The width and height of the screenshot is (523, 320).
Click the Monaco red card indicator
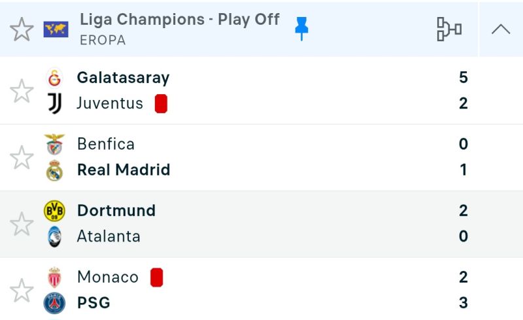pos(156,277)
